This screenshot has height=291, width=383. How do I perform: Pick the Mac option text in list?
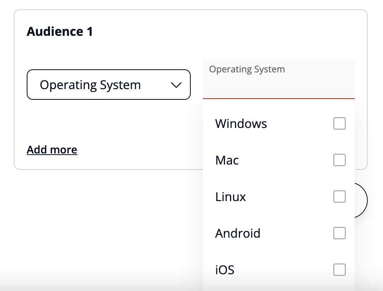tap(227, 160)
